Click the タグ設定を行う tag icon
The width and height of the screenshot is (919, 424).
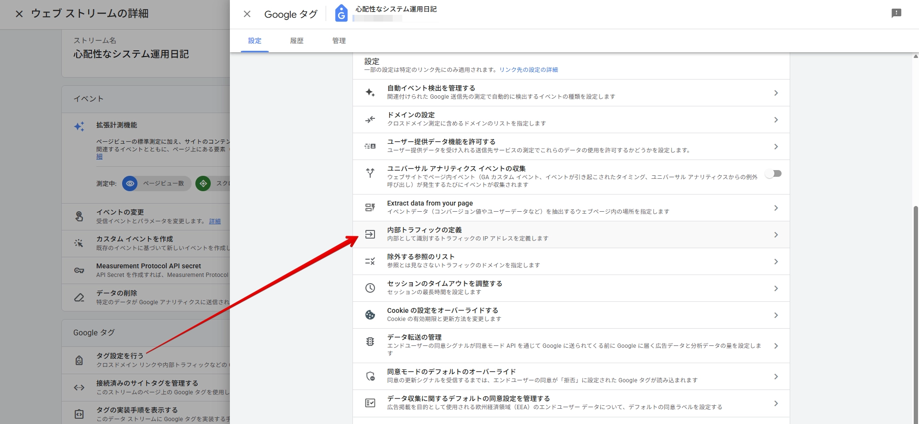click(x=79, y=360)
